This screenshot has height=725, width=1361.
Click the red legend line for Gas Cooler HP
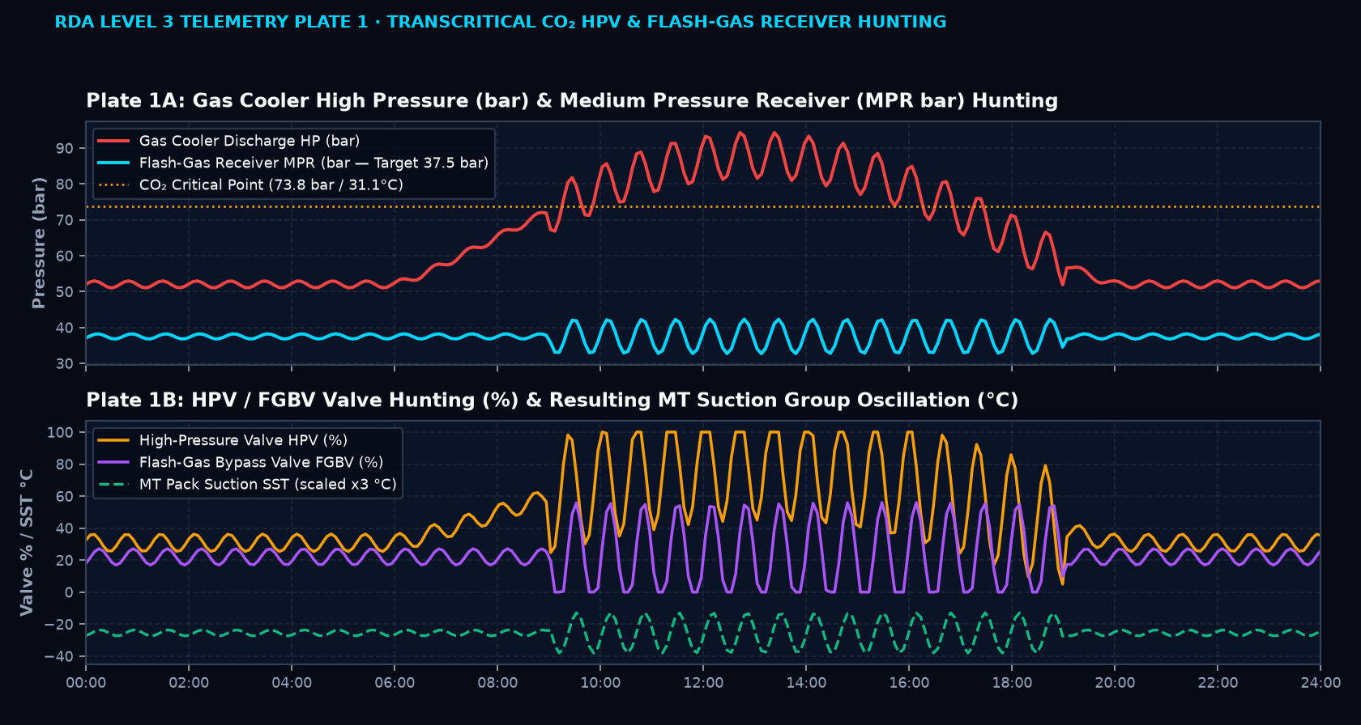pos(113,141)
